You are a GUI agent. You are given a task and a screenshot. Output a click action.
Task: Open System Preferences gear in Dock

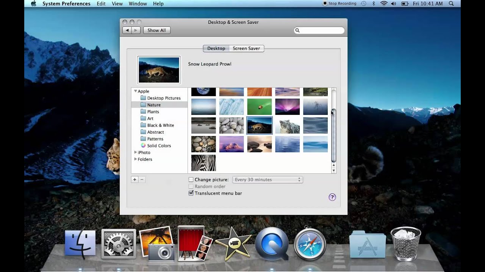(x=119, y=244)
